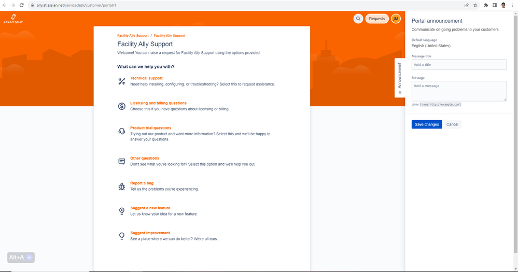This screenshot has height=272, width=518.
Task: Click the Other questions chat icon
Action: coord(121,162)
